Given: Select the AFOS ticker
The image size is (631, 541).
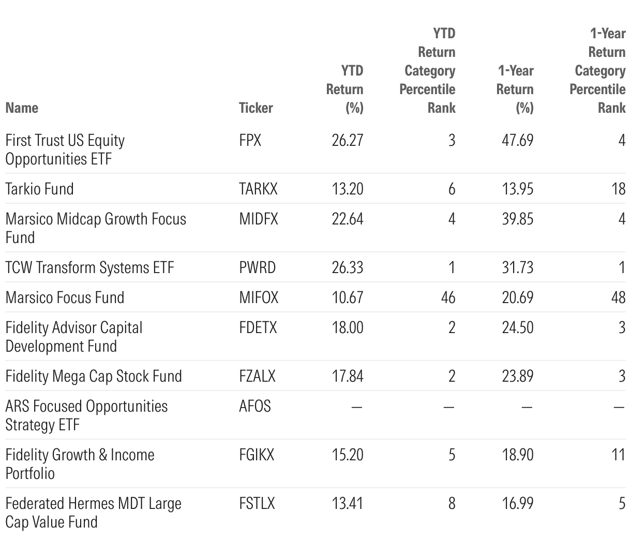Looking at the screenshot, I should [255, 406].
